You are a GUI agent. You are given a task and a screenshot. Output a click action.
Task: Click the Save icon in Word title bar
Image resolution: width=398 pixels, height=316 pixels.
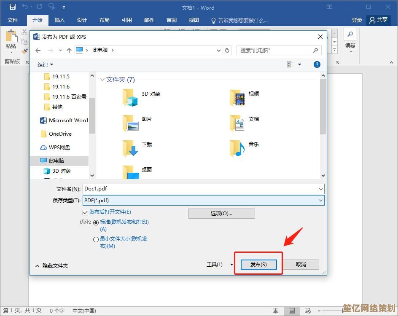pos(13,7)
